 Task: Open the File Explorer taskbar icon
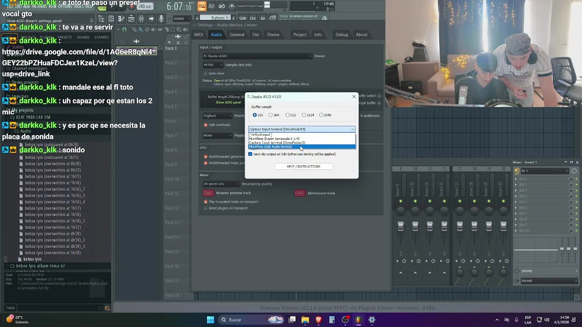[305, 320]
